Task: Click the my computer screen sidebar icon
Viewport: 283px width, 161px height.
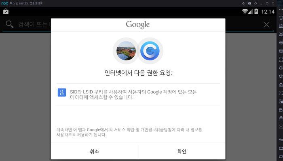Action: 281,51
